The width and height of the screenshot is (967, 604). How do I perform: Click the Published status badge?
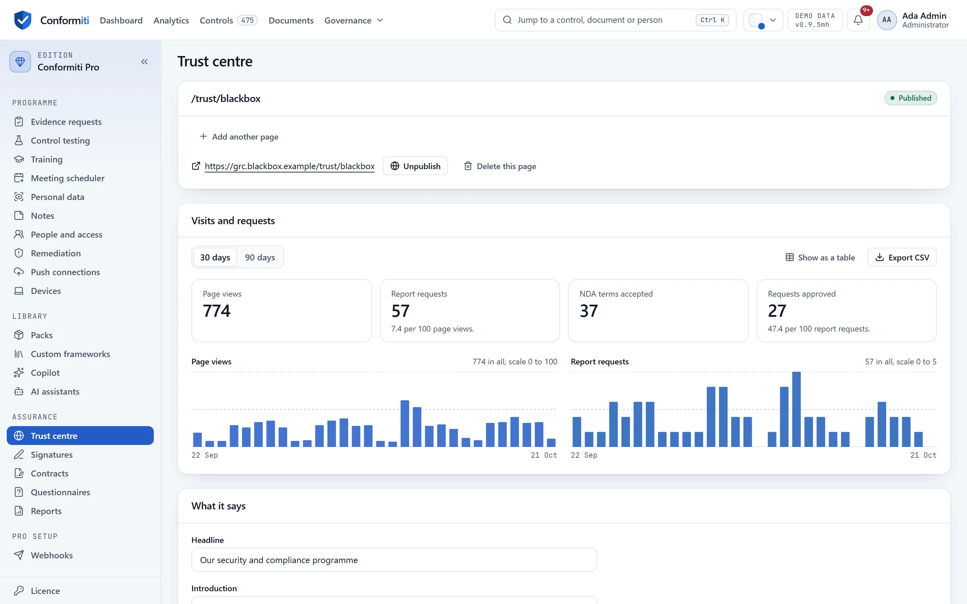(x=911, y=98)
